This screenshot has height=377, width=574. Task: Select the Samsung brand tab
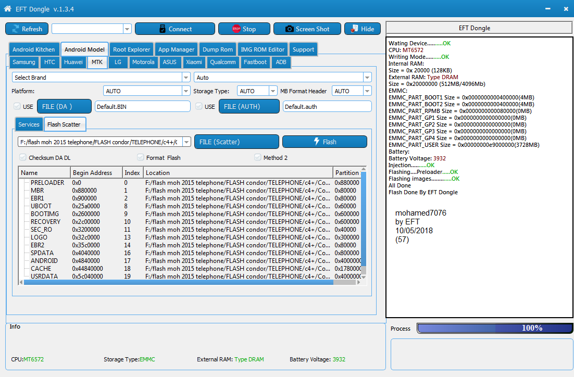(x=24, y=62)
